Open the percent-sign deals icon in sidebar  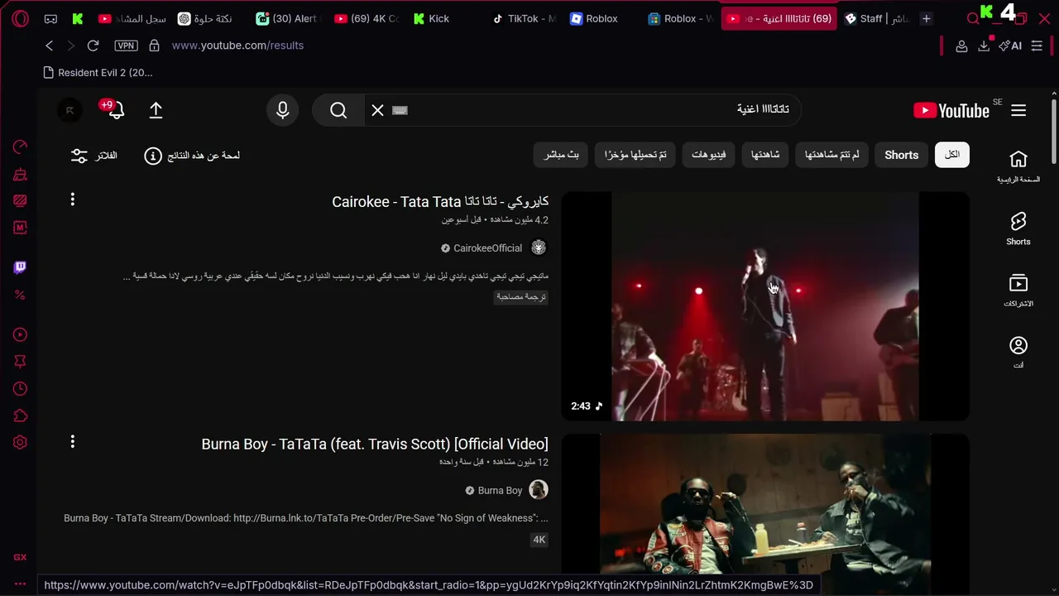21,295
